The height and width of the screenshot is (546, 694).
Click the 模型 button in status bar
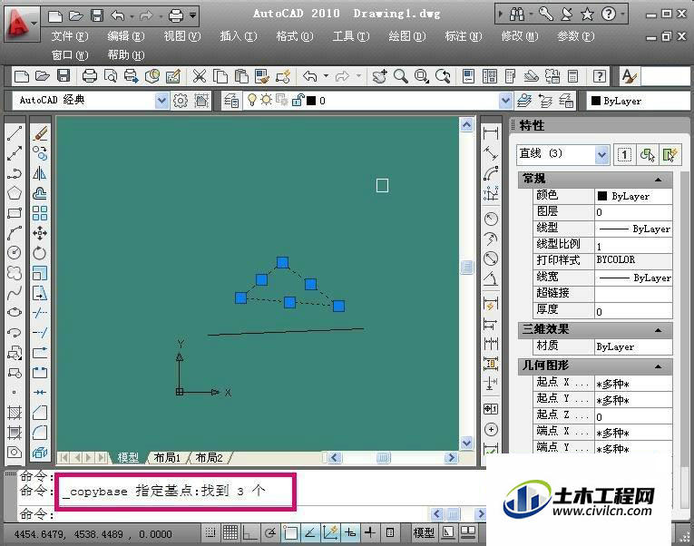point(424,532)
